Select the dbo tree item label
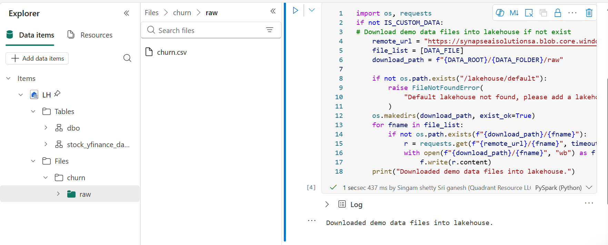Viewport: 608px width, 245px height. pos(73,128)
